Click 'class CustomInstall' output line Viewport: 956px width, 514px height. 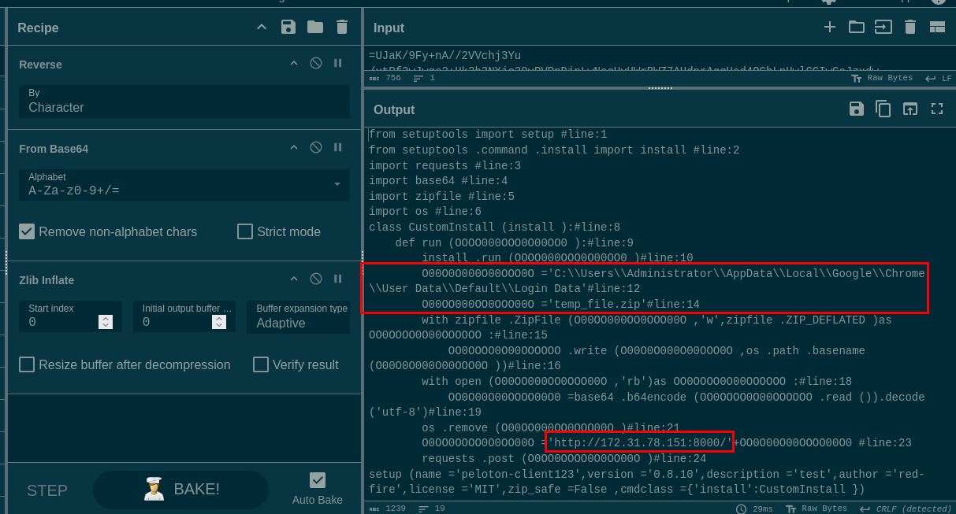coord(494,227)
